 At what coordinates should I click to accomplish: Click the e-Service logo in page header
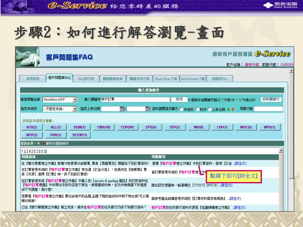pyautogui.click(x=272, y=53)
